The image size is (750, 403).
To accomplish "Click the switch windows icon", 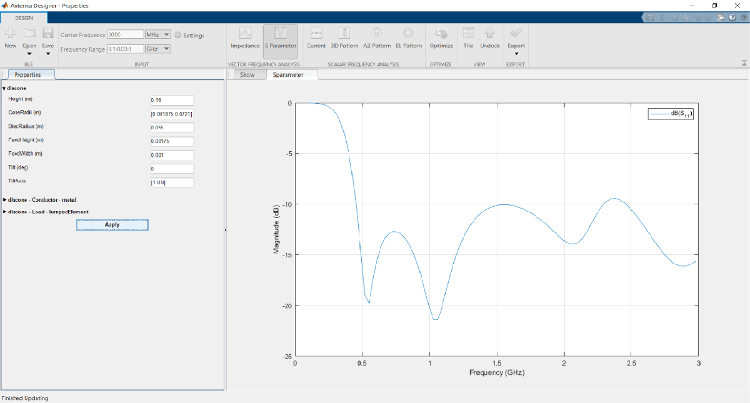I will point(721,17).
